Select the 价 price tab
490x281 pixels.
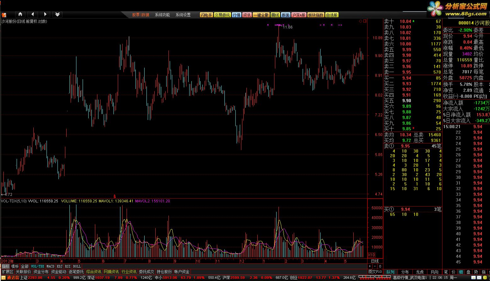pyautogui.click(x=453, y=272)
